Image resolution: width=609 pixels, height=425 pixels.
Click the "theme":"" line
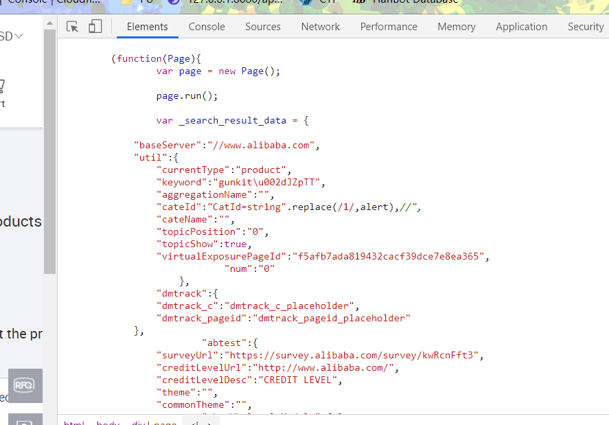click(187, 392)
